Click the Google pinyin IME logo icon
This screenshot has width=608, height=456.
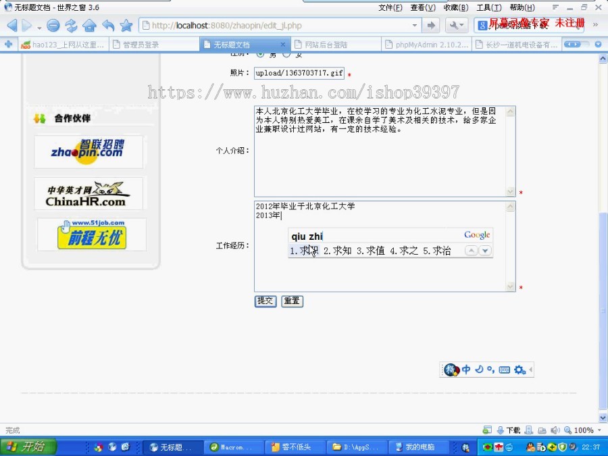[451, 370]
